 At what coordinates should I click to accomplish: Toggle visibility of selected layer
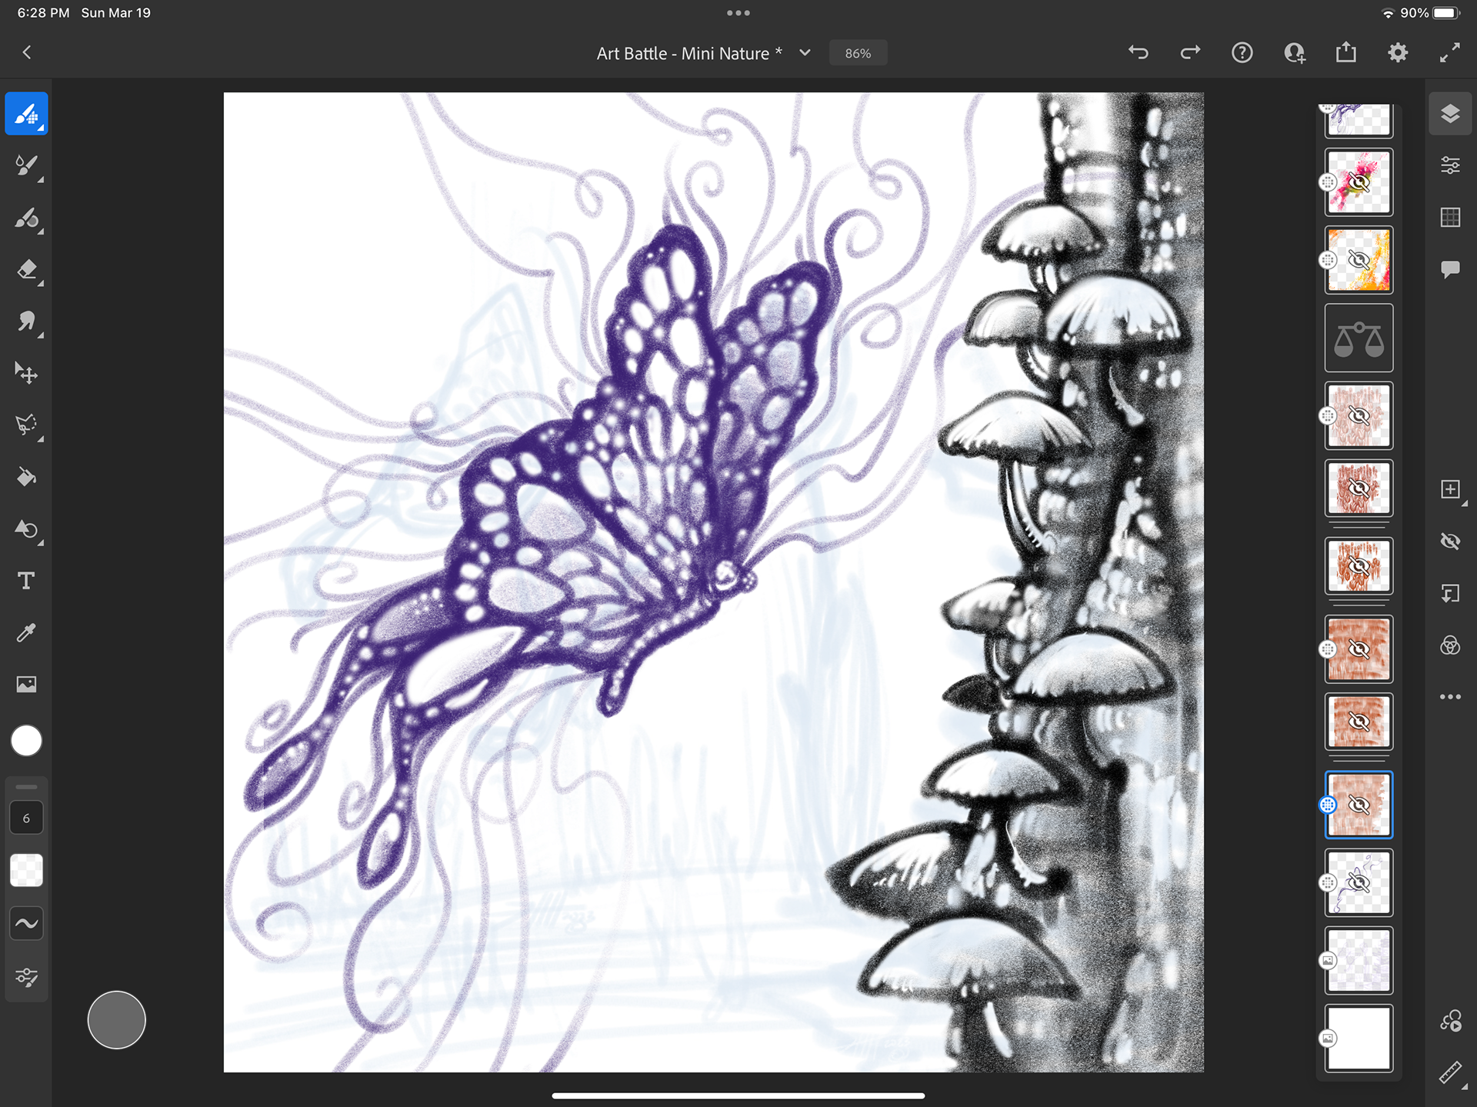(1450, 542)
